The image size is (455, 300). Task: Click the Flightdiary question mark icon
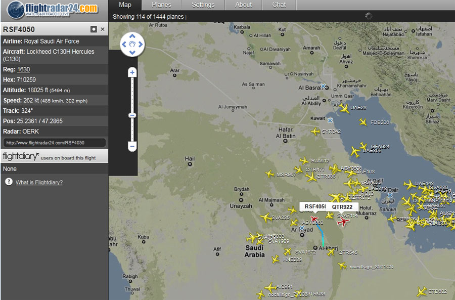point(9,182)
